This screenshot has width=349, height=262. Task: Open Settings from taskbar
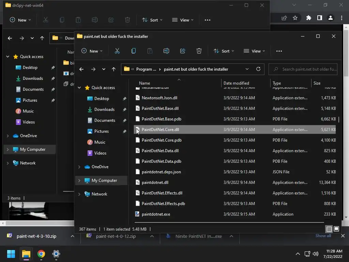(x=56, y=254)
